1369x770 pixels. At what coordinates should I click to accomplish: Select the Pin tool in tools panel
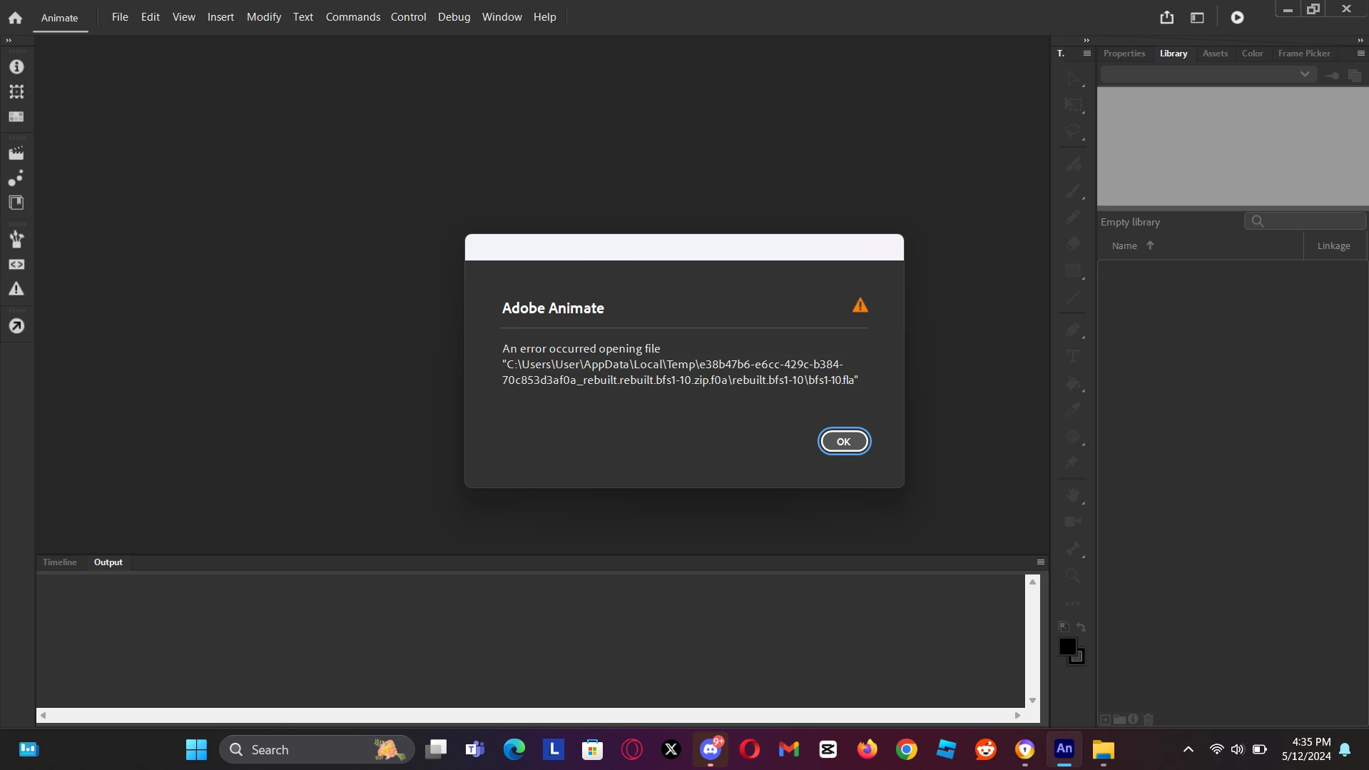(x=1073, y=462)
